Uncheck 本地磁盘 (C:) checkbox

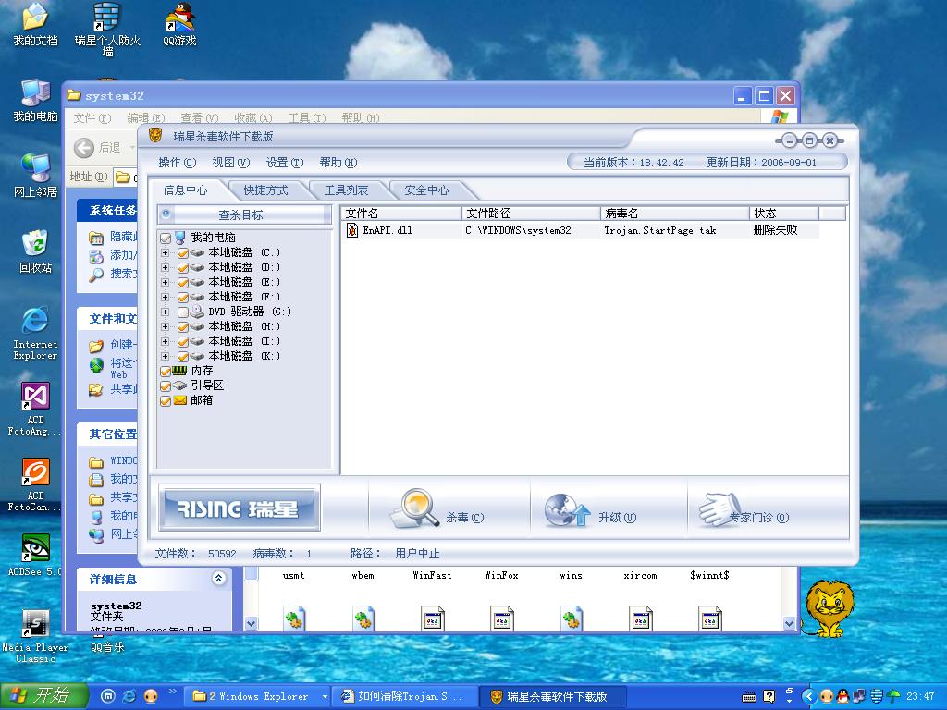point(183,252)
